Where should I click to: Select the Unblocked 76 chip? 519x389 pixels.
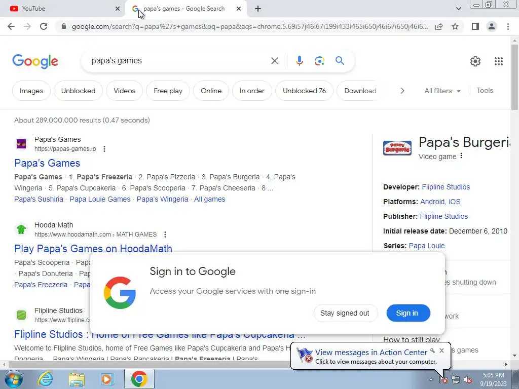coord(304,91)
